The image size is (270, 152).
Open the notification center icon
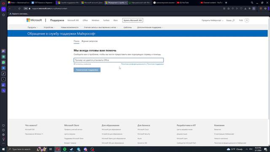pyautogui.click(x=265, y=149)
